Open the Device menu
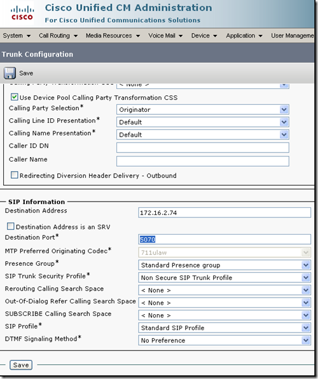 [204, 36]
